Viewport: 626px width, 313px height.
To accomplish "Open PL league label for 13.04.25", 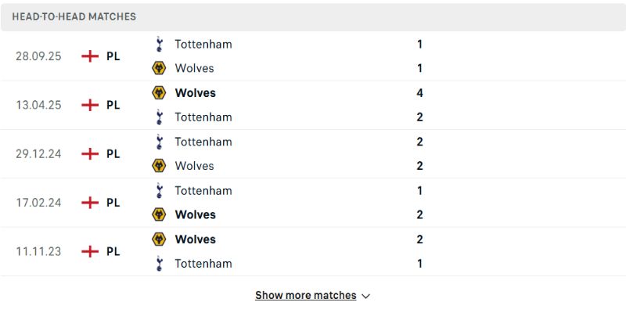I will coord(113,105).
